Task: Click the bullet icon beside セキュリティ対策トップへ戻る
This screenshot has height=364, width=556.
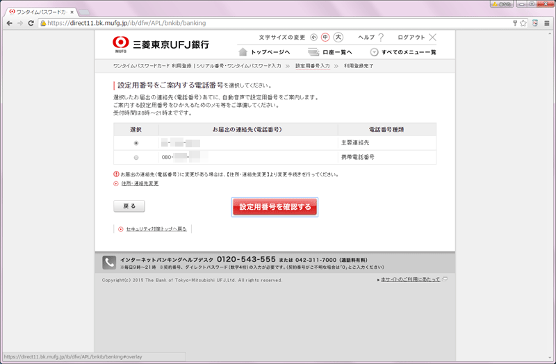Action: 120,229
